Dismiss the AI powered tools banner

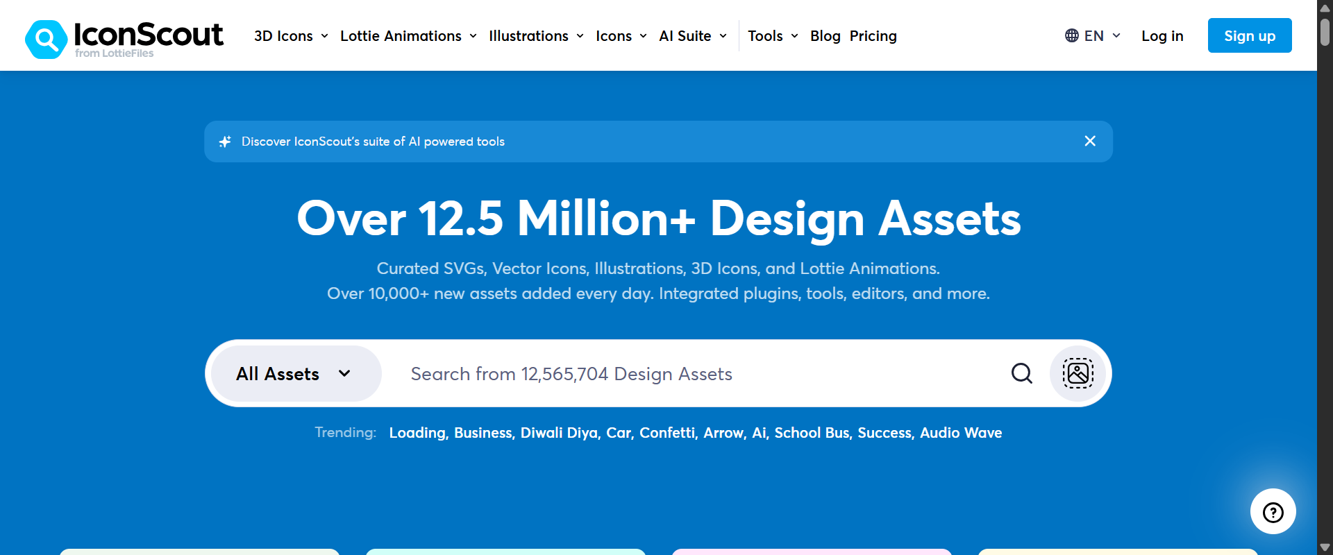1090,142
